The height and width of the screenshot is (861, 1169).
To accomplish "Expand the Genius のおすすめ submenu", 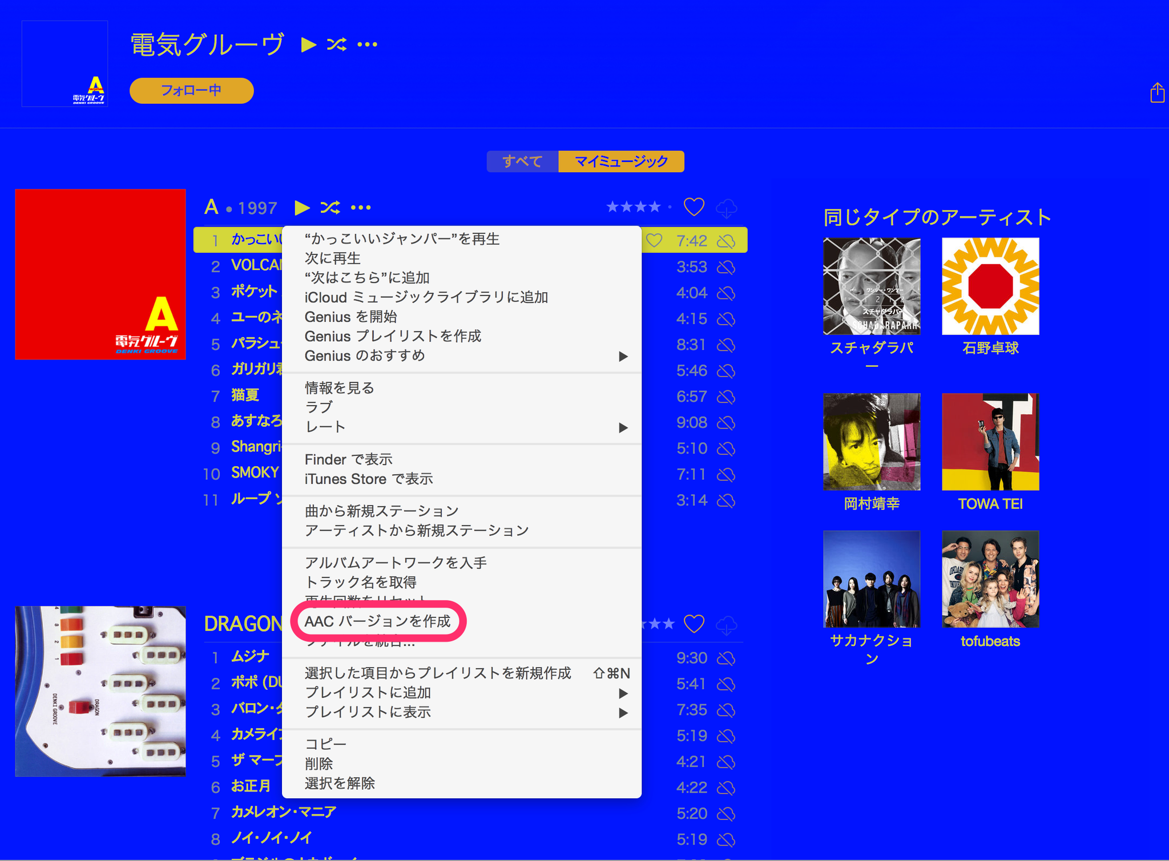I will [x=462, y=356].
